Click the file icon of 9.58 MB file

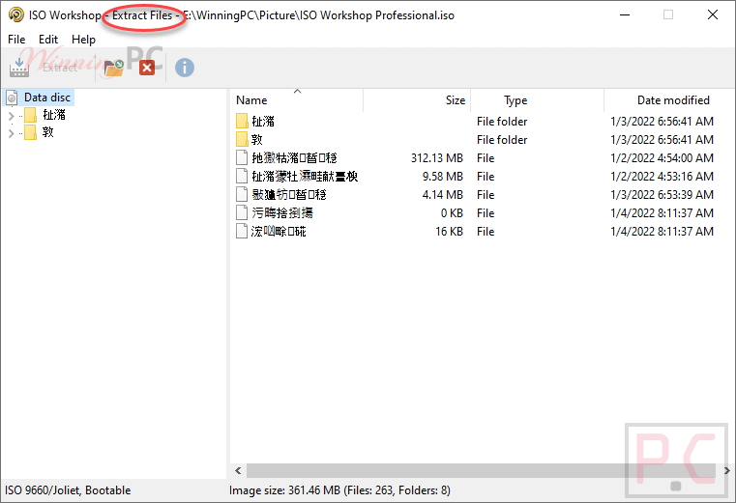pyautogui.click(x=242, y=176)
